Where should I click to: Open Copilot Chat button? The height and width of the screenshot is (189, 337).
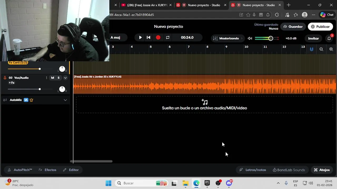pyautogui.click(x=327, y=15)
